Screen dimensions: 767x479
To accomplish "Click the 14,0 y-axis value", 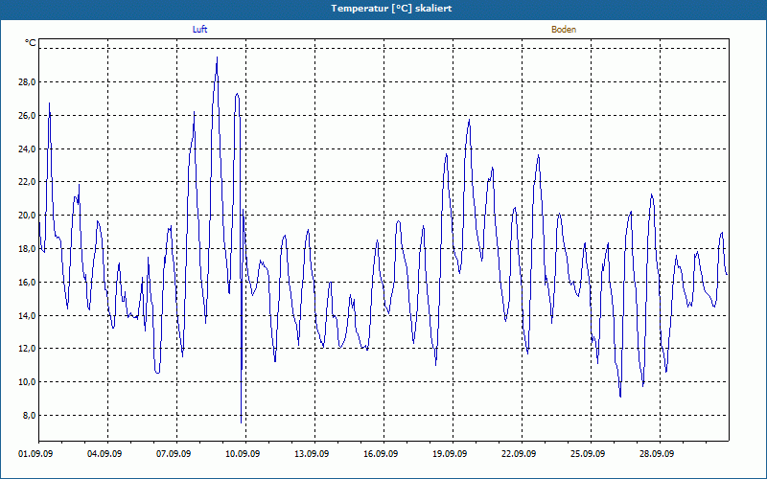I will [27, 315].
